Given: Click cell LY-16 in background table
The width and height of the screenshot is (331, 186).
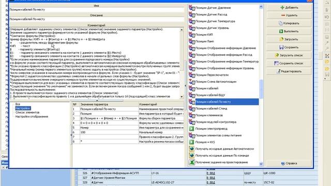Looking at the screenshot, I should point(178,173).
